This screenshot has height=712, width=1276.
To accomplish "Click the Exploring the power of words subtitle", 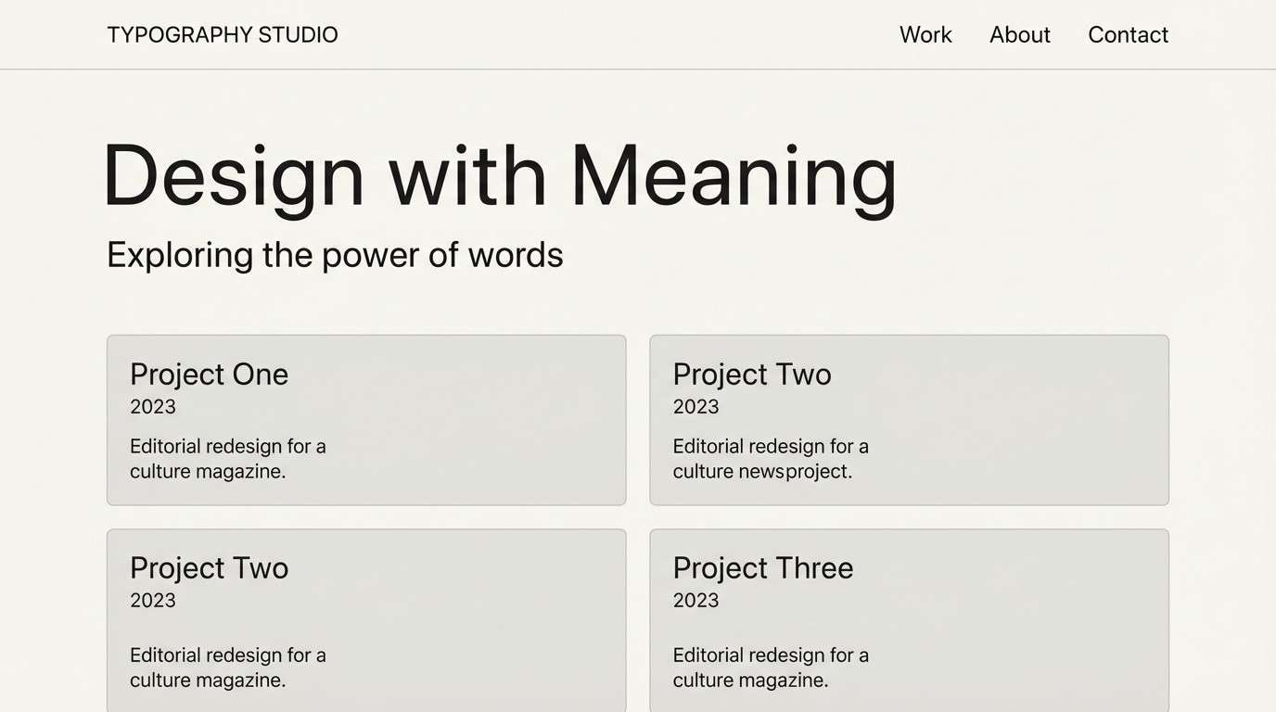I will 335,255.
